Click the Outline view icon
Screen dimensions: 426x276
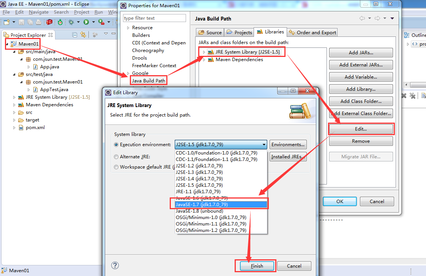click(x=407, y=35)
